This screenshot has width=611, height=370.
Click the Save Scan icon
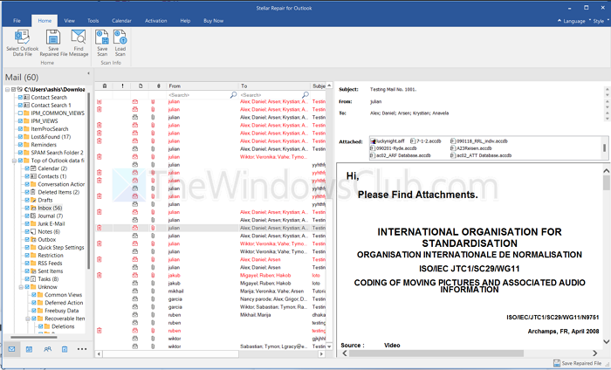pos(102,38)
